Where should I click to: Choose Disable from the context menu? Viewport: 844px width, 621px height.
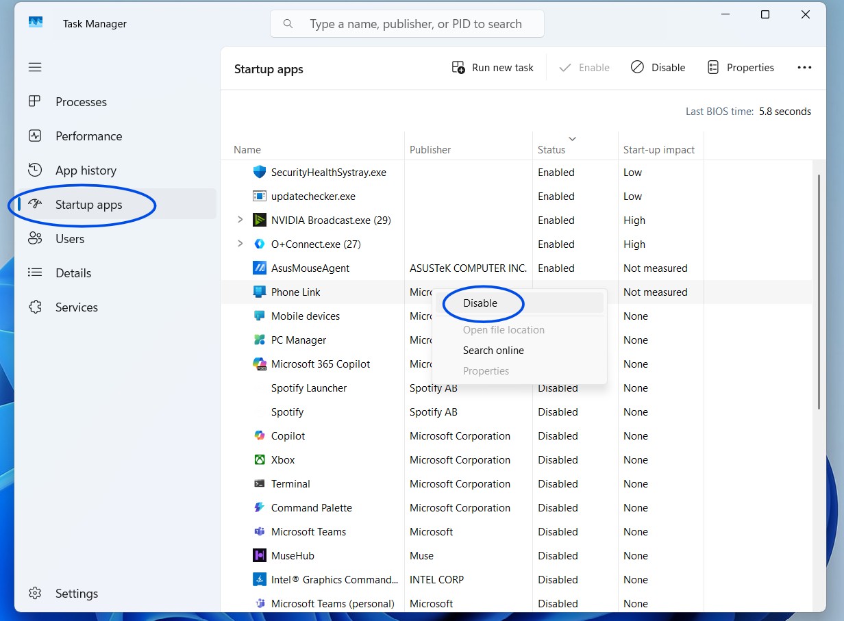[480, 303]
